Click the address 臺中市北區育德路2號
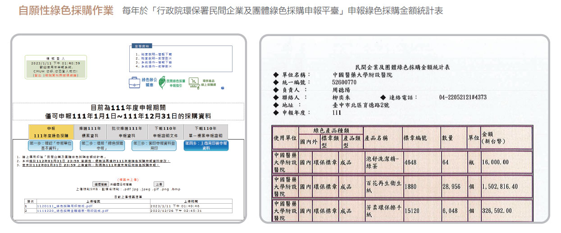 tap(360, 105)
